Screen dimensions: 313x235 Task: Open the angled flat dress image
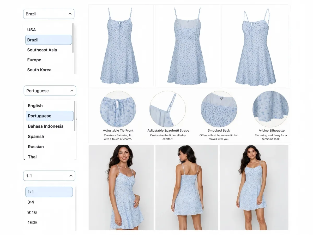point(256,46)
